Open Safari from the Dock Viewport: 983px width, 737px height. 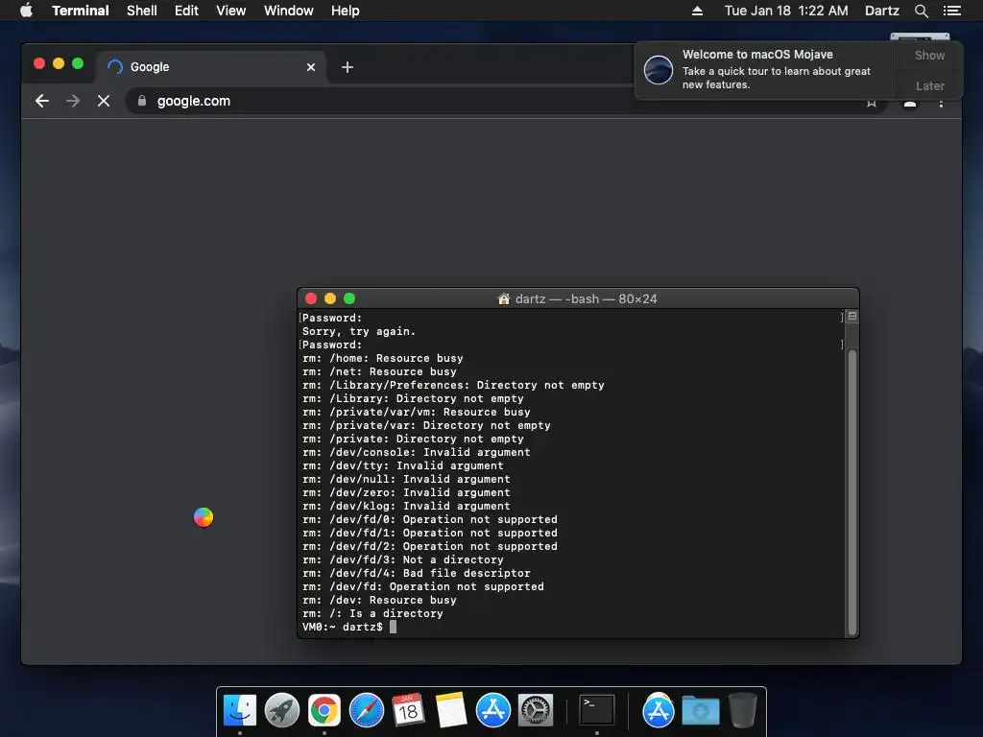(366, 711)
